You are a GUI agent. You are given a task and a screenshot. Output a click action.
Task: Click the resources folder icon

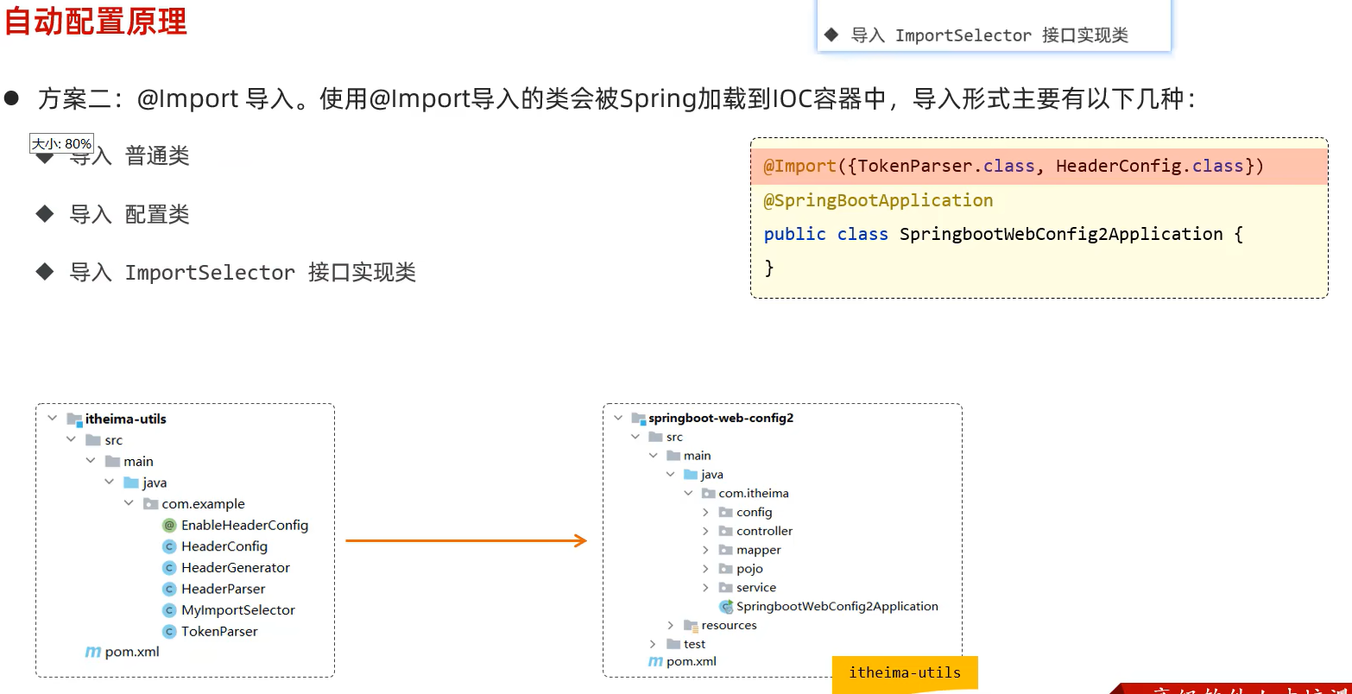point(691,626)
